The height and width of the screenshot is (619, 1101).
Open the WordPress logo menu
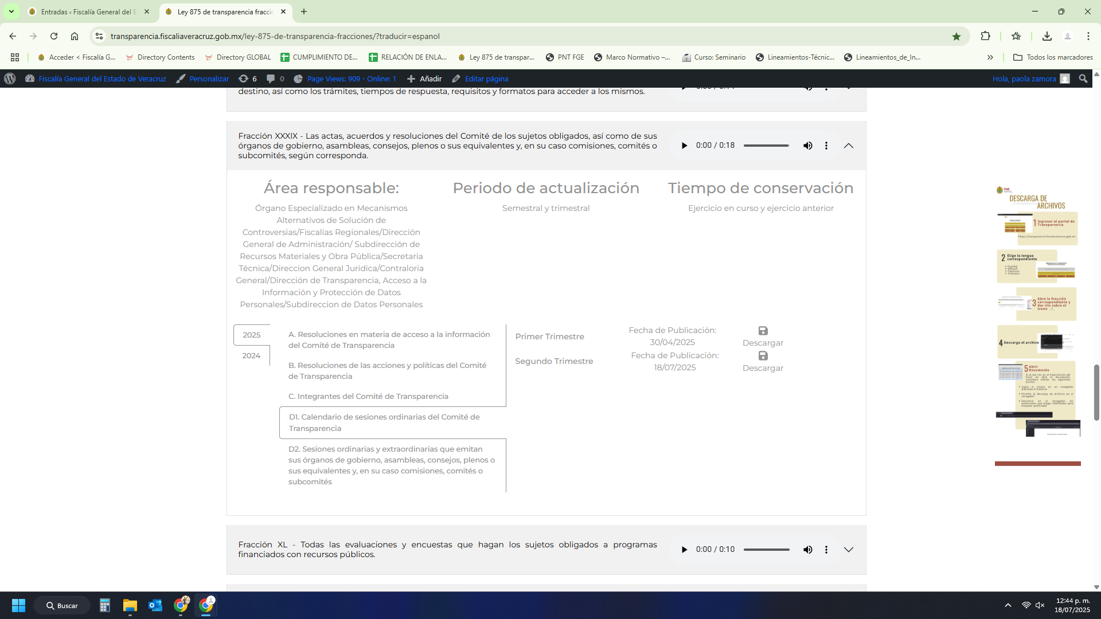pos(10,79)
